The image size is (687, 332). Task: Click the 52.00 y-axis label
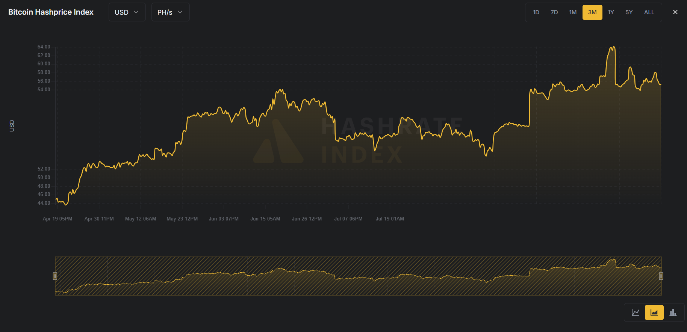point(44,169)
